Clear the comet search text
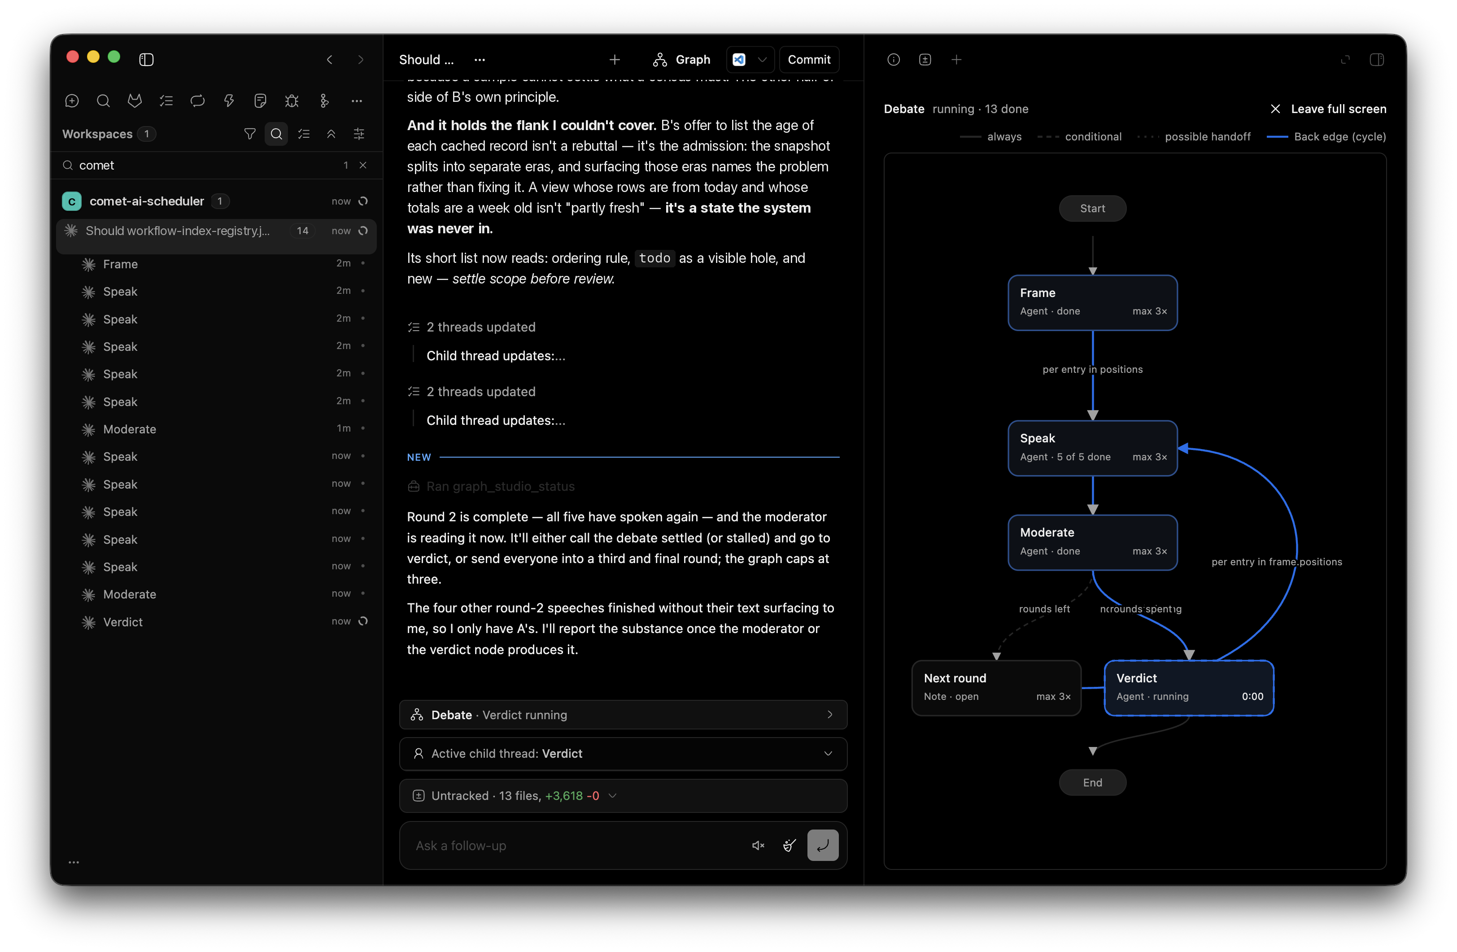1457x952 pixels. pyautogui.click(x=363, y=165)
